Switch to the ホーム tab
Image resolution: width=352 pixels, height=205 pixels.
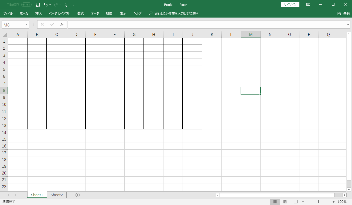coord(24,13)
